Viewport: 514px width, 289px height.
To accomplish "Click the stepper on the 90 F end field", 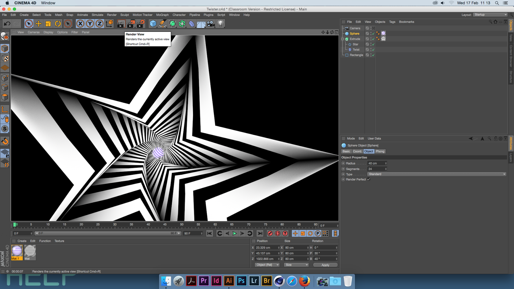I will 202,233.
